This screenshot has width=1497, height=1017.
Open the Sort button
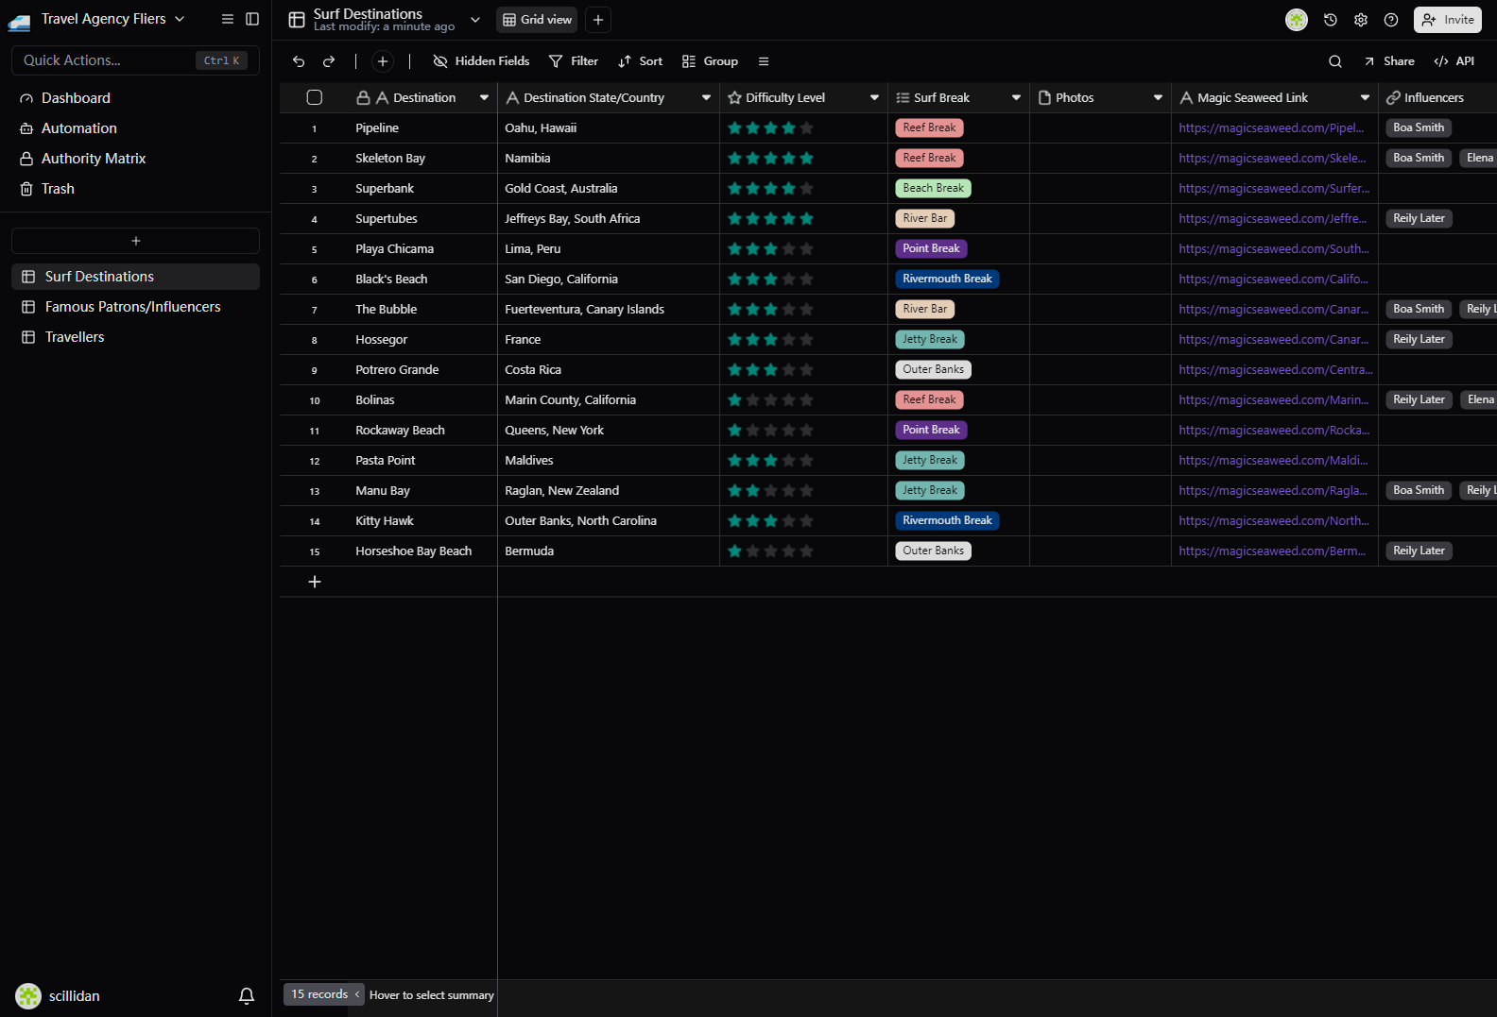(x=640, y=61)
